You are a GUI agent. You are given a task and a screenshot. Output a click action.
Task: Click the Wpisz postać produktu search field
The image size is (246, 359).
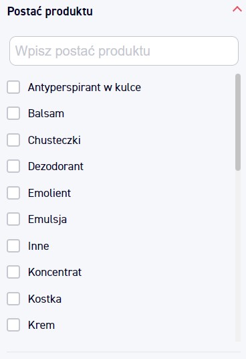coord(124,51)
